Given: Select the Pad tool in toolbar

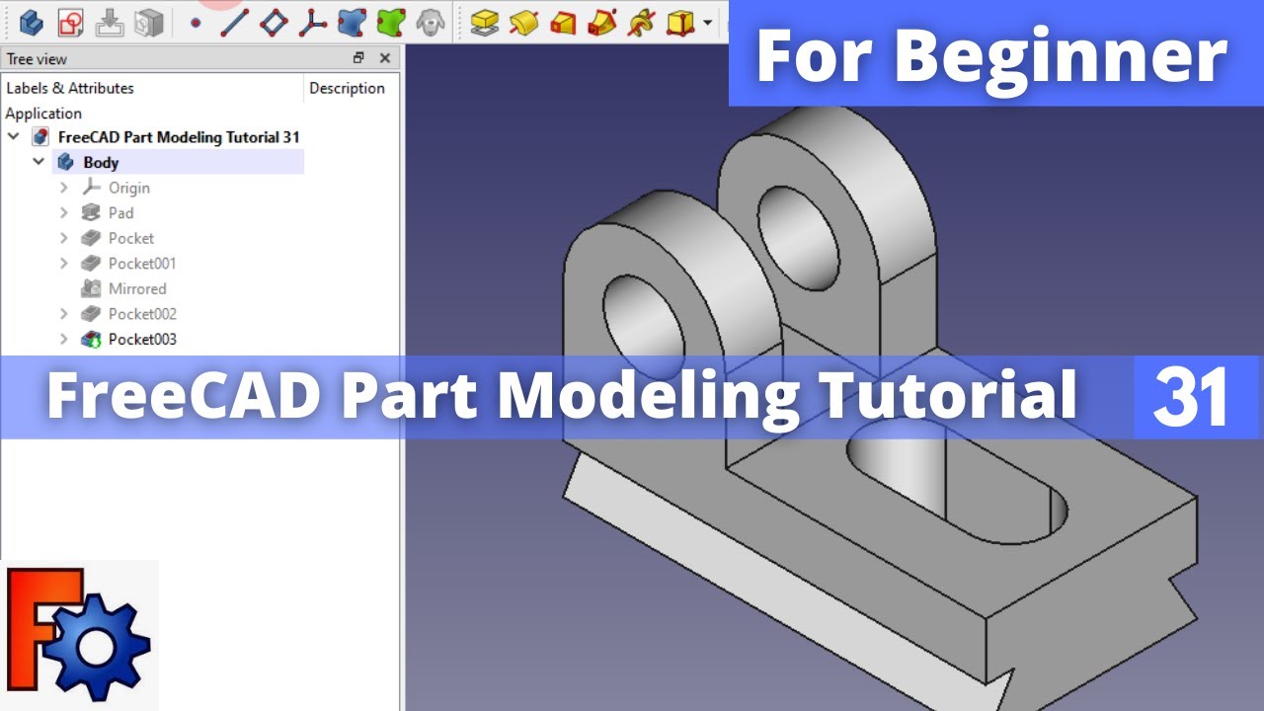Looking at the screenshot, I should tap(484, 21).
